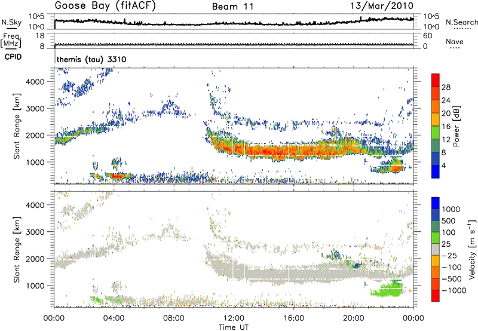Click the green velocity patch near 22:00
Screen dimensions: 478x331
[388, 289]
